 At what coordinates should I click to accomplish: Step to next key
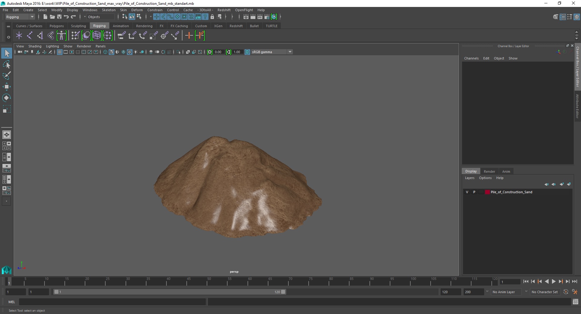pyautogui.click(x=560, y=281)
